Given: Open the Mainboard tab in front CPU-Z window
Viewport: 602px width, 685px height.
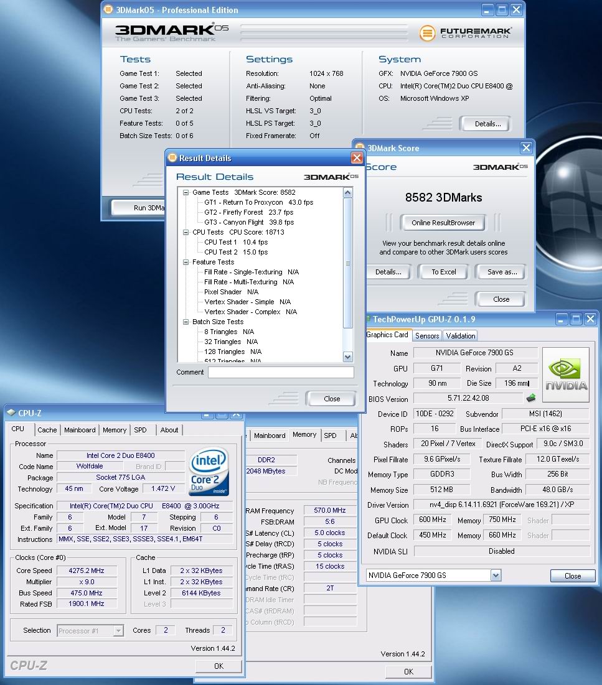Looking at the screenshot, I should click(x=80, y=430).
